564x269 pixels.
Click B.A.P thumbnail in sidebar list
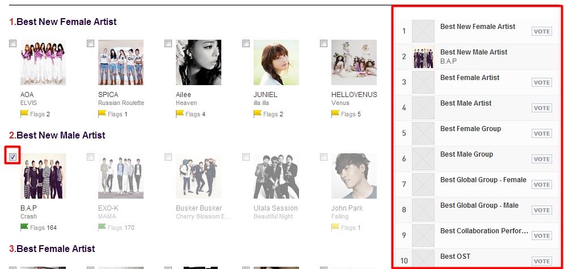tap(423, 57)
